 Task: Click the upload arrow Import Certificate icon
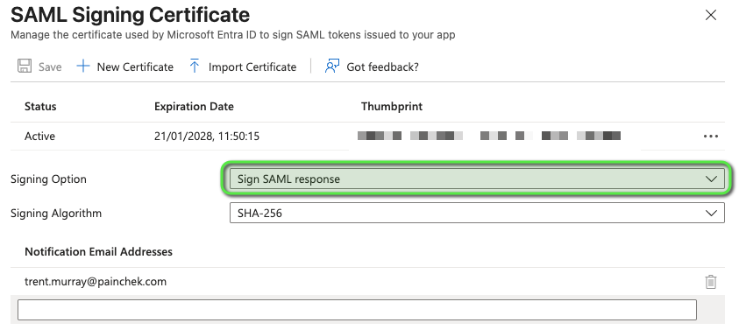pyautogui.click(x=195, y=67)
